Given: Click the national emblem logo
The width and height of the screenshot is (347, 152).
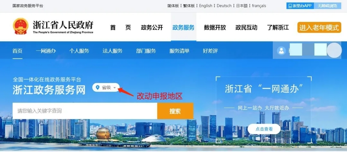Looking at the screenshot, I should pyautogui.click(x=21, y=26).
